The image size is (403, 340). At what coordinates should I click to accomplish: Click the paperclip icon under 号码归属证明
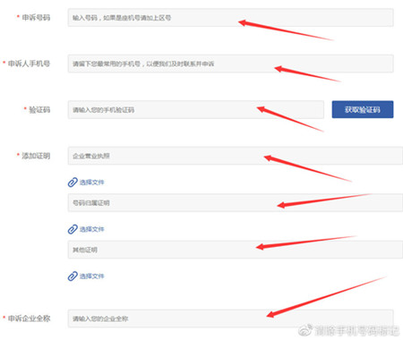(x=73, y=229)
